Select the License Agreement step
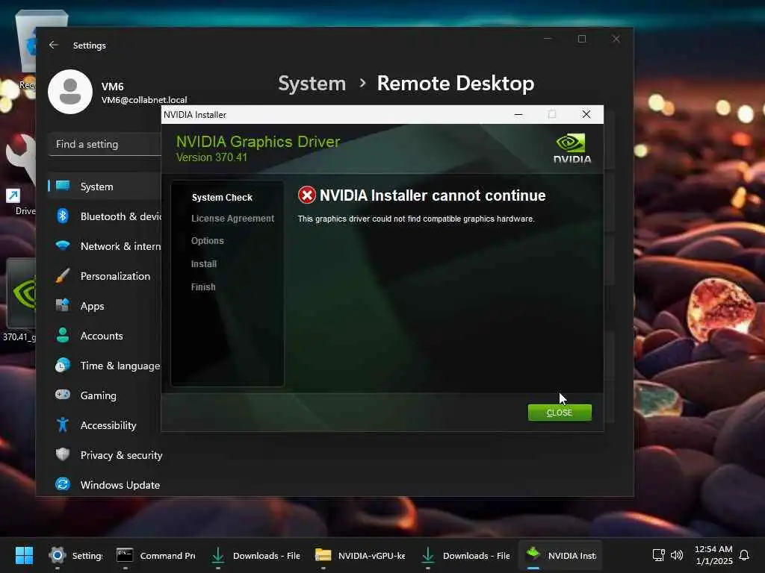This screenshot has height=573, width=765. (x=233, y=219)
